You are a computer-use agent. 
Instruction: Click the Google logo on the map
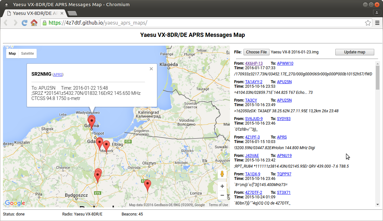15,203
